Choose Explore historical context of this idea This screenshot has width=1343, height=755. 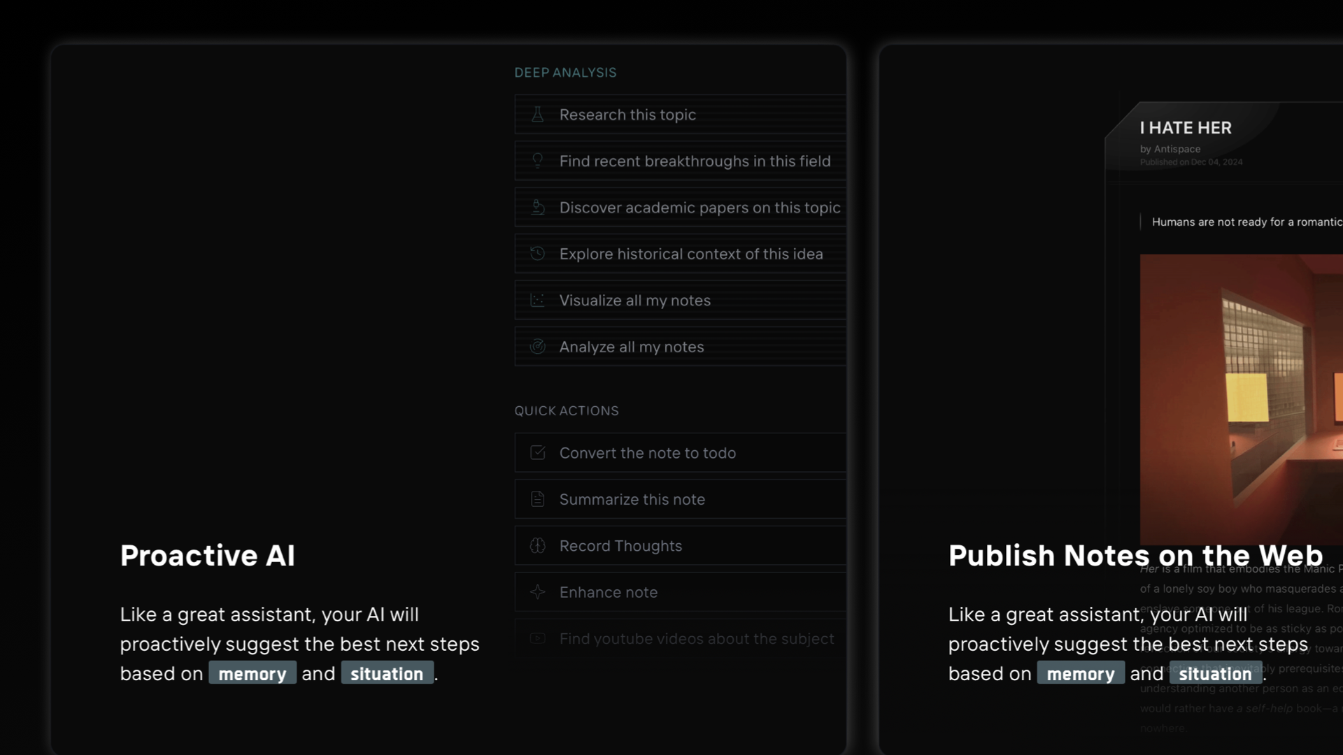[x=691, y=254]
